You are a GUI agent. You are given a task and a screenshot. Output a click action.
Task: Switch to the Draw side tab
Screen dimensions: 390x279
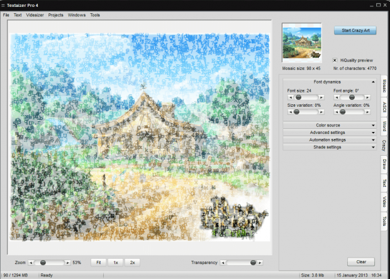point(384,165)
